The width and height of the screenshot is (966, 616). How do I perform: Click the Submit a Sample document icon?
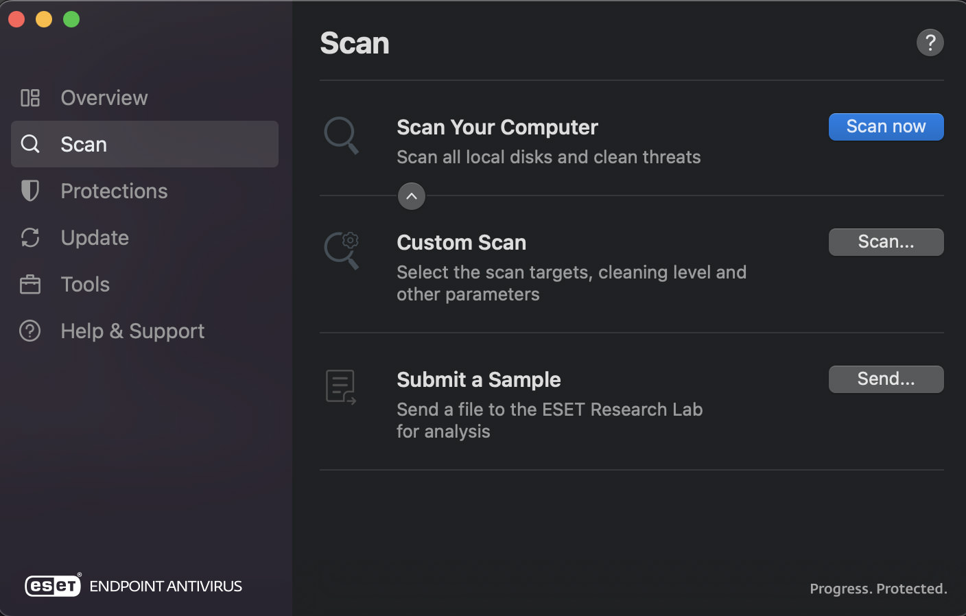(x=341, y=387)
